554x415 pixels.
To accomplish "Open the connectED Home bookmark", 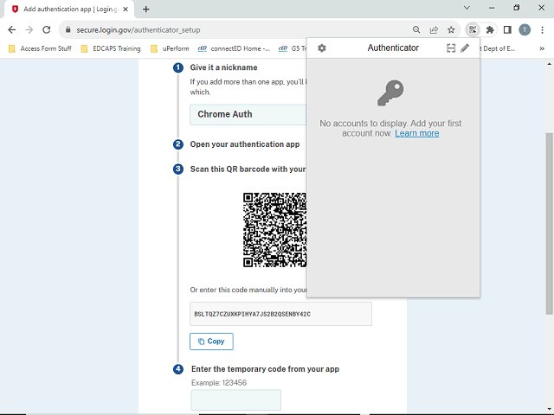I will click(234, 48).
